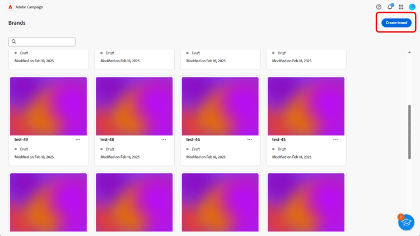
Task: Click the vertical scrollbar thumb
Action: click(409, 132)
